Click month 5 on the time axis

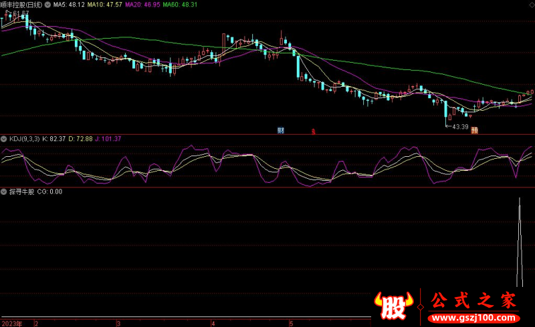click(x=291, y=322)
